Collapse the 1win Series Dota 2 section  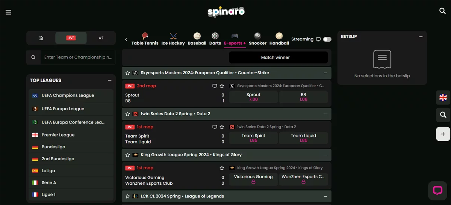coord(325,114)
